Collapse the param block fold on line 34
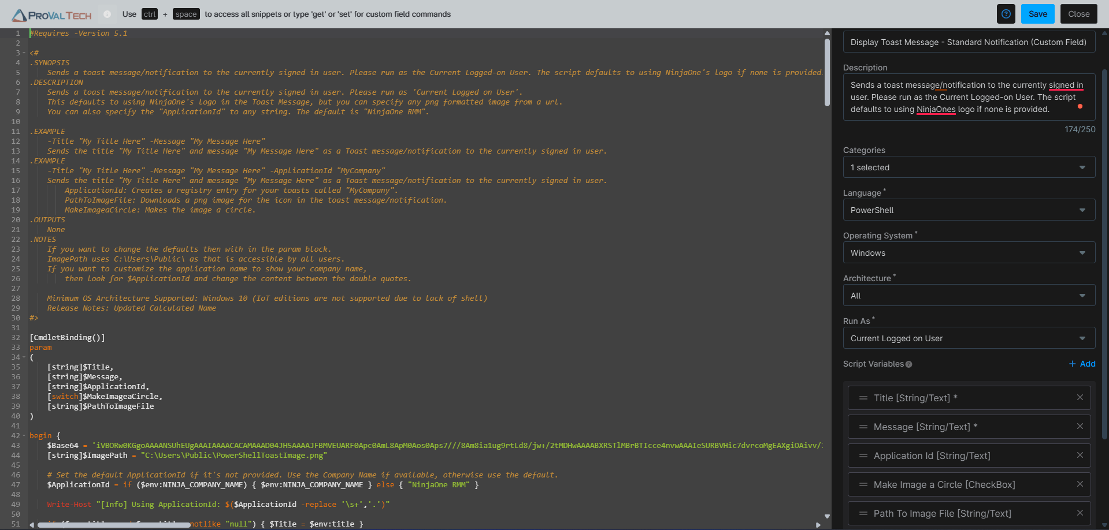Viewport: 1109px width, 530px height. tap(24, 357)
